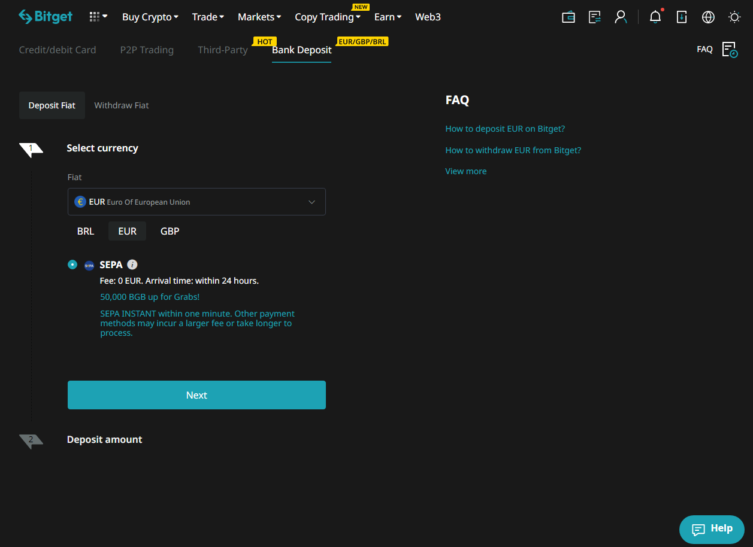Click the FAQ link in top right
The width and height of the screenshot is (753, 547).
tap(704, 49)
